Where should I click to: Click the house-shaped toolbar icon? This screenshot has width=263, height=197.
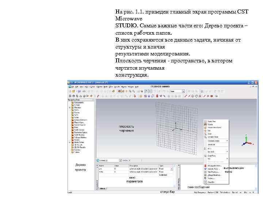coord(200,96)
